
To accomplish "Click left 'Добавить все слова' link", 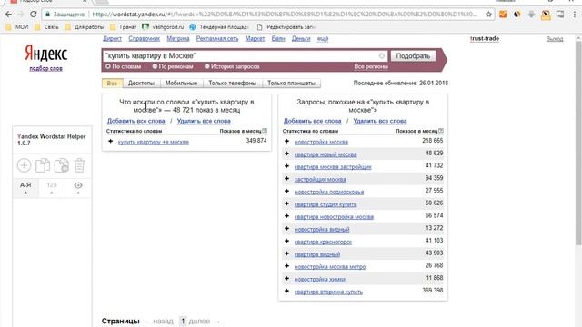I will point(135,121).
